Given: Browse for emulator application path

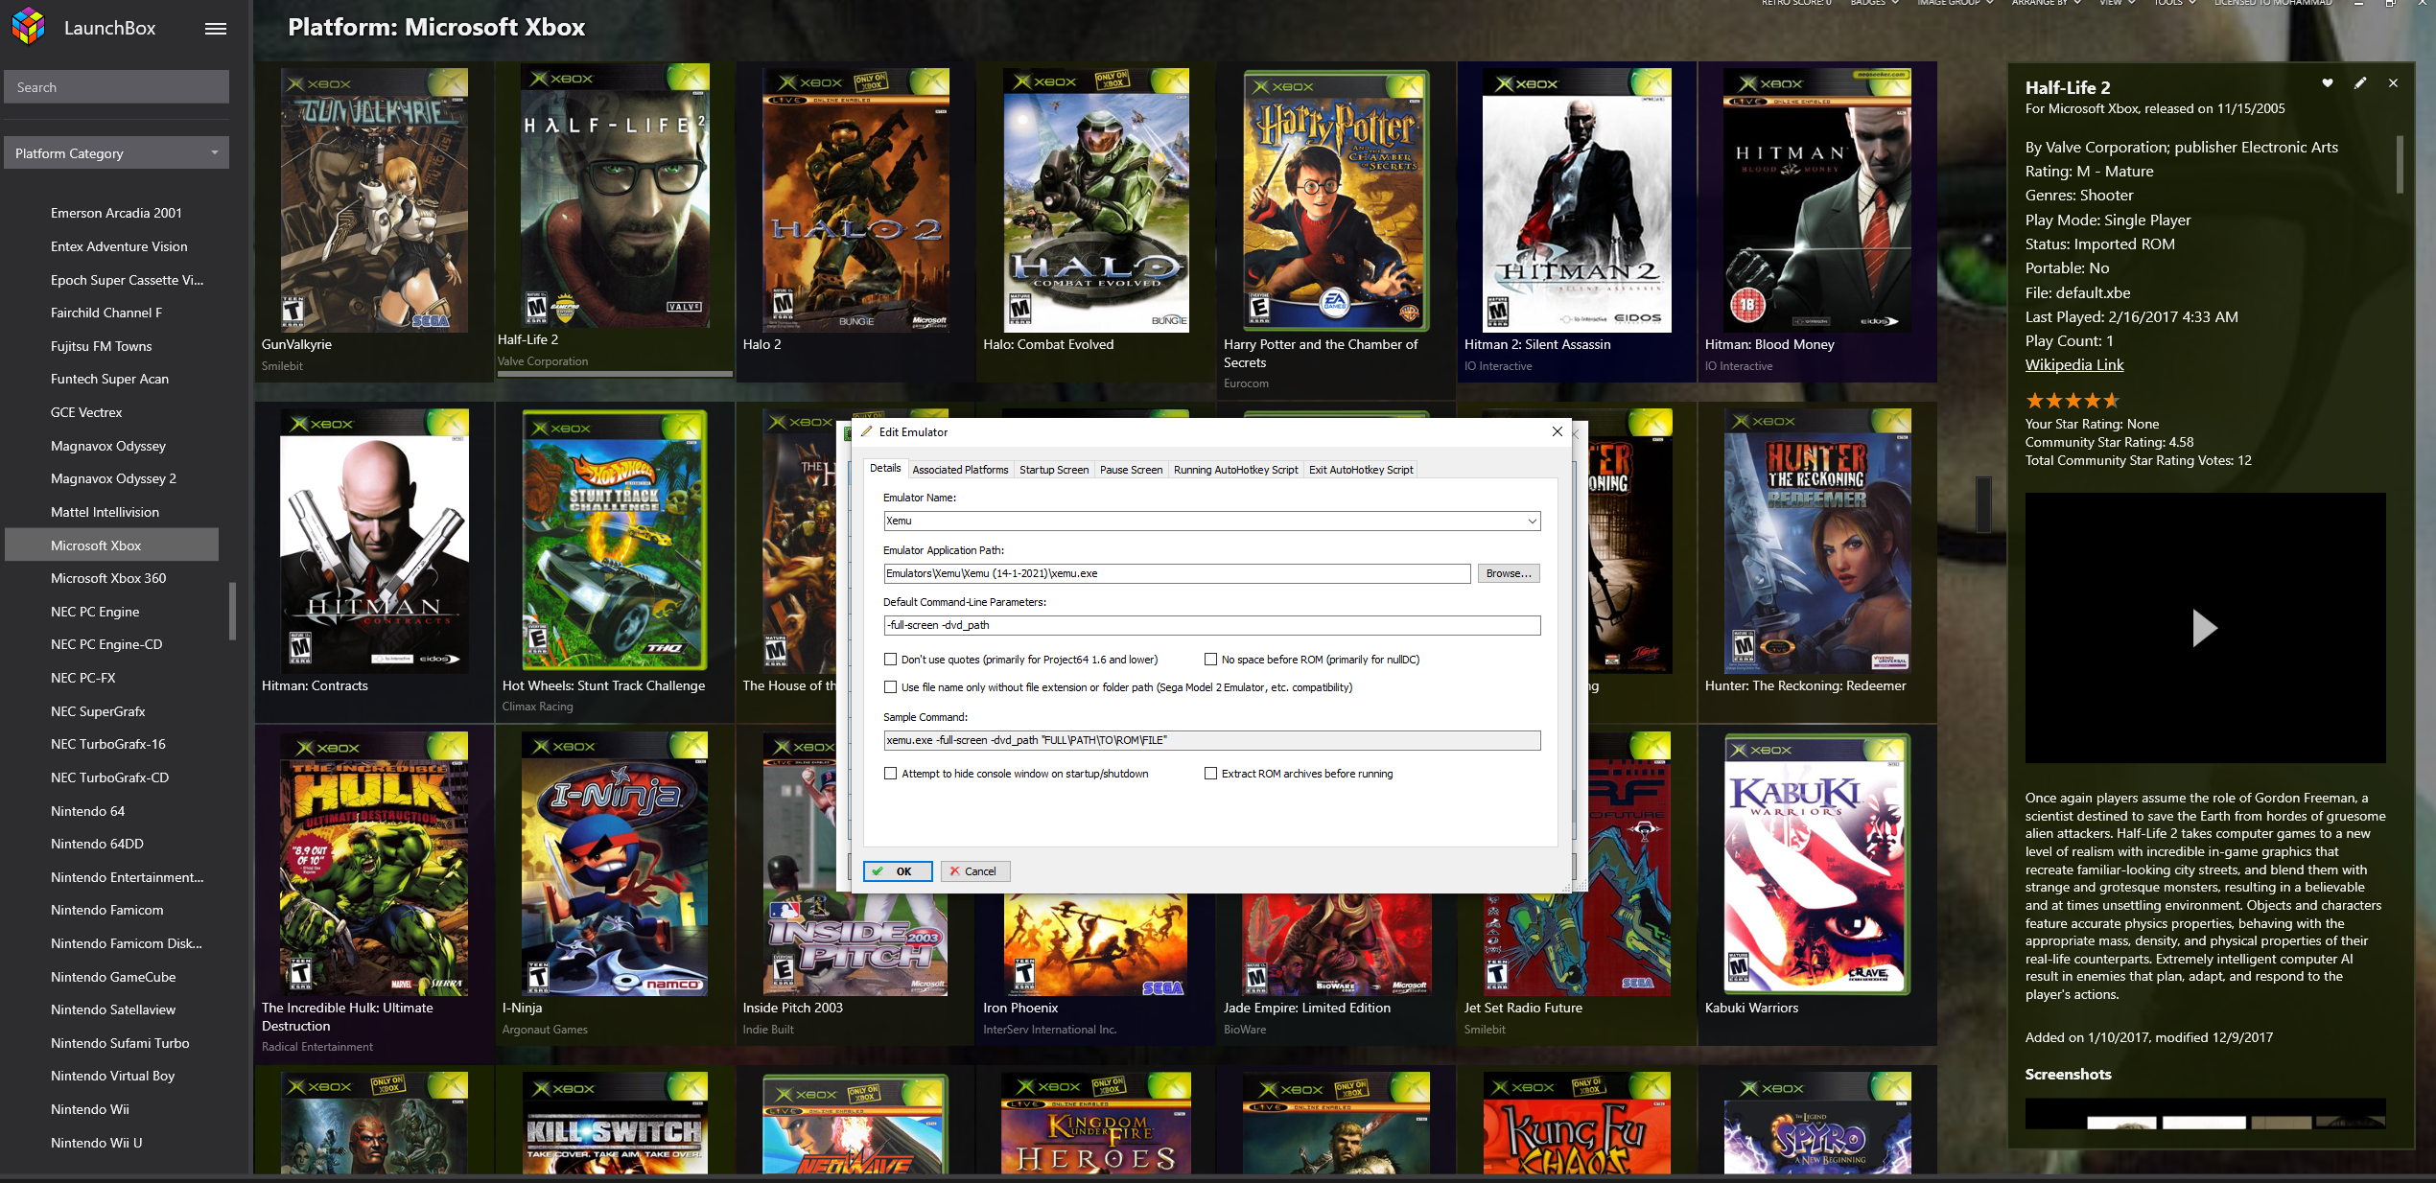Looking at the screenshot, I should tap(1509, 573).
